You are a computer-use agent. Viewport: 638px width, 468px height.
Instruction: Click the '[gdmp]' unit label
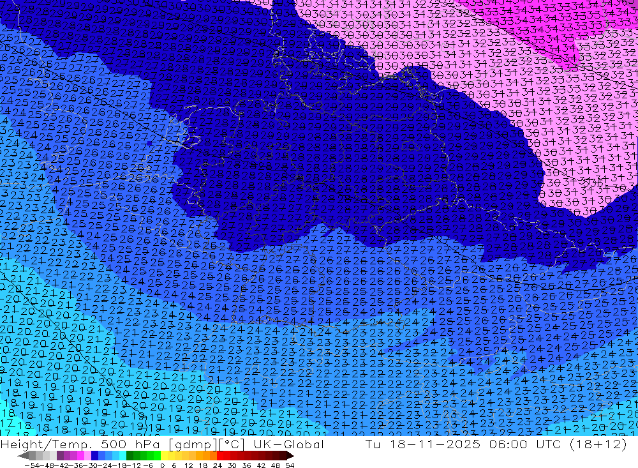pyautogui.click(x=191, y=444)
